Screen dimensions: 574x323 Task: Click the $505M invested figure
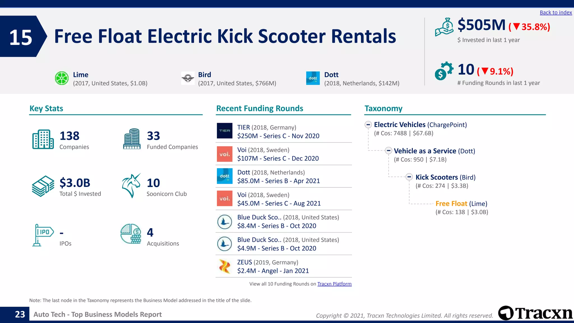(482, 25)
